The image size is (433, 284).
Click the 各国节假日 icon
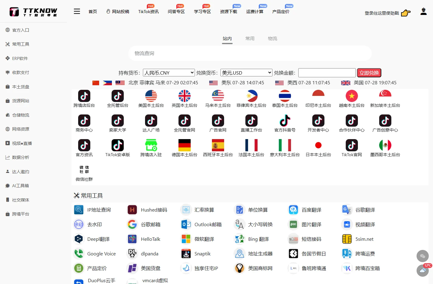click(x=293, y=254)
